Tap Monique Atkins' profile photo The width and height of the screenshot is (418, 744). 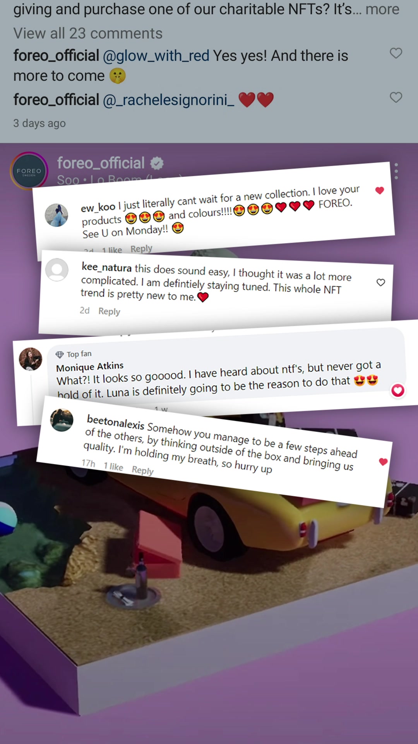pyautogui.click(x=31, y=359)
